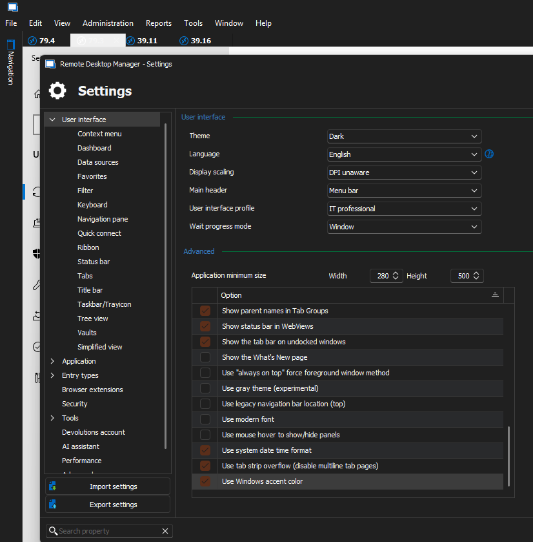Click the Import settings button
Viewport: 533px width, 542px height.
(x=108, y=486)
